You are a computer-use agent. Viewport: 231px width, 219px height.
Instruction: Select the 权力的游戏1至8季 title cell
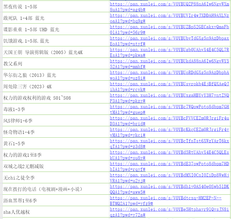click(23, 155)
